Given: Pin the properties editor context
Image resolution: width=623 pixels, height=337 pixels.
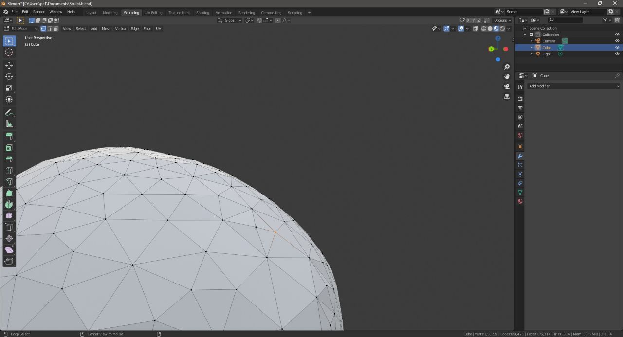Looking at the screenshot, I should click(x=617, y=76).
